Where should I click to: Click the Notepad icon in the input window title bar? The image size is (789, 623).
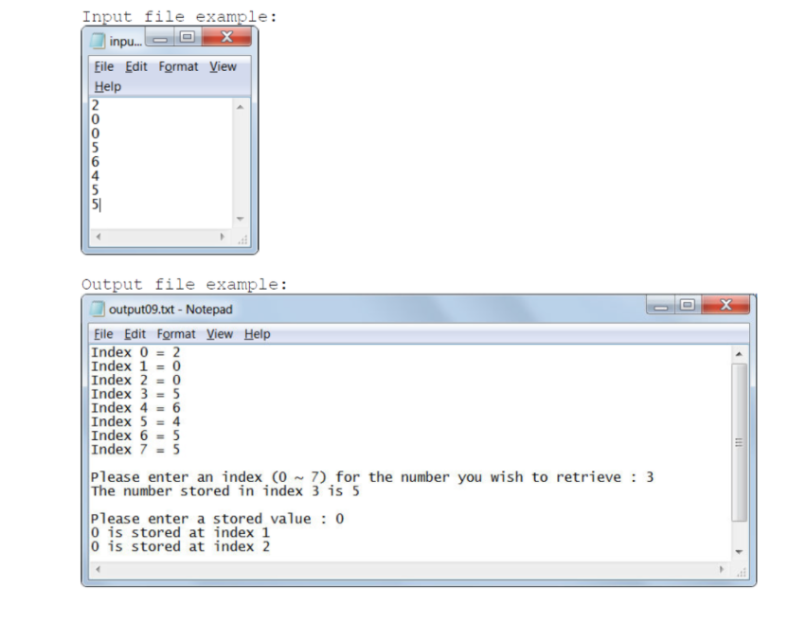click(97, 40)
